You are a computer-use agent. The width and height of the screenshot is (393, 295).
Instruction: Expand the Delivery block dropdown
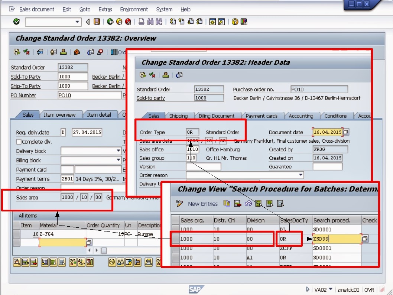tap(118, 151)
